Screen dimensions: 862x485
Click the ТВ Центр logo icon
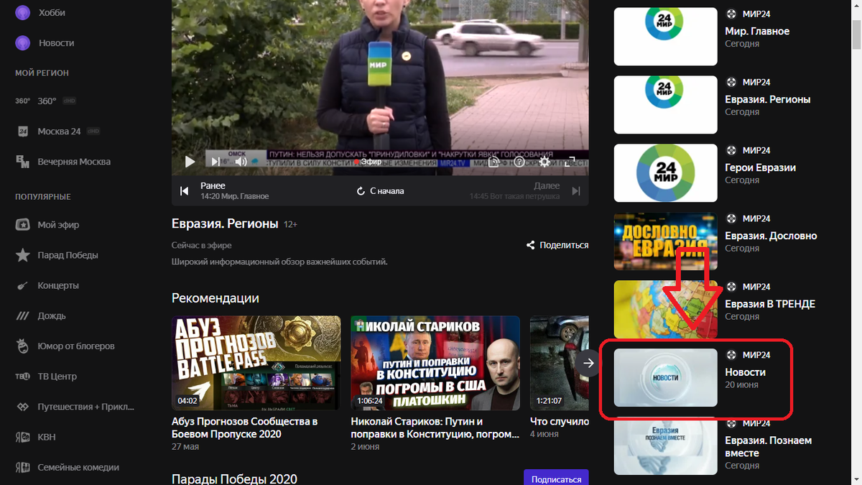(23, 377)
